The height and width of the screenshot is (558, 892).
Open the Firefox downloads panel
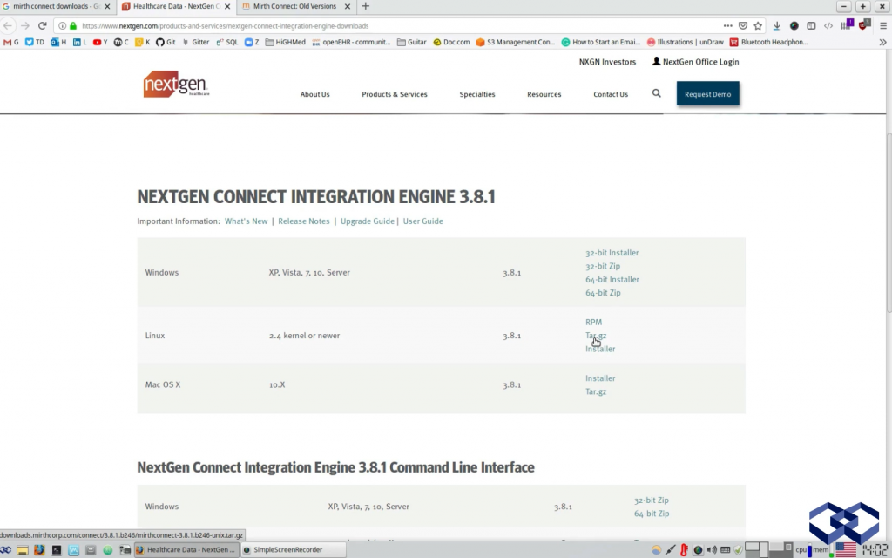click(x=776, y=25)
